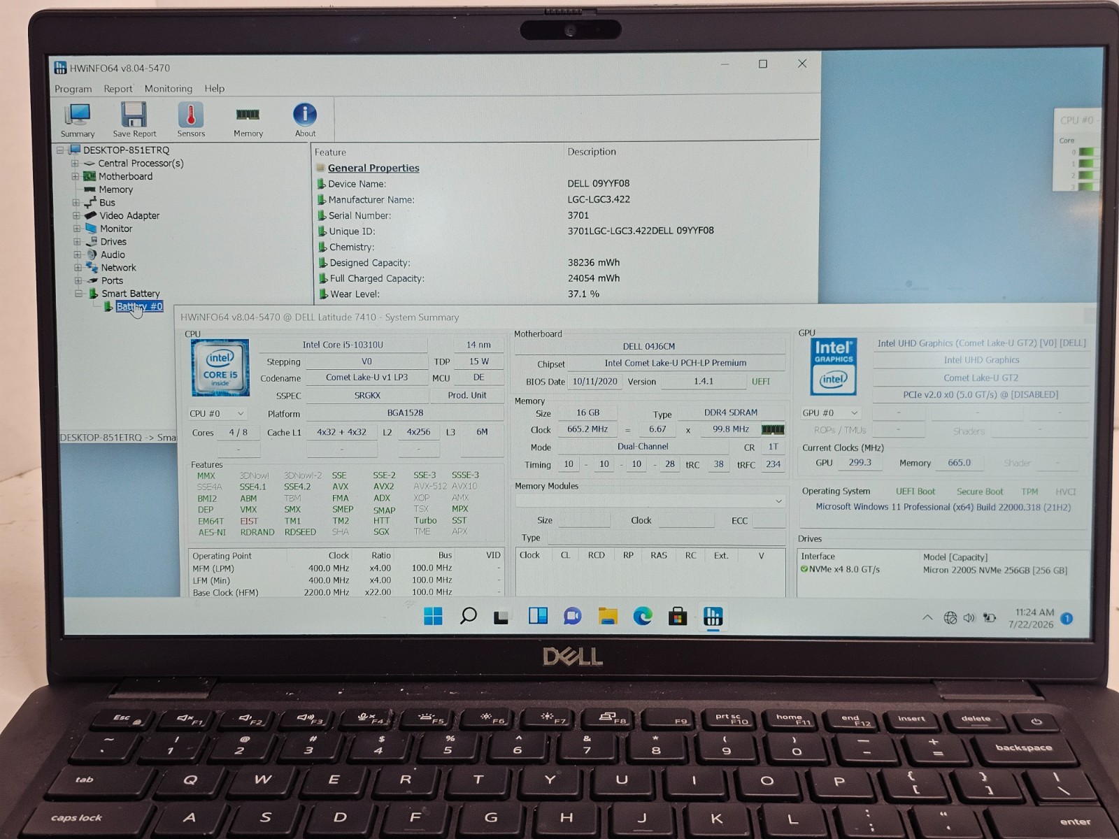Select Ports in the device tree
This screenshot has height=839, width=1119.
pyautogui.click(x=112, y=280)
